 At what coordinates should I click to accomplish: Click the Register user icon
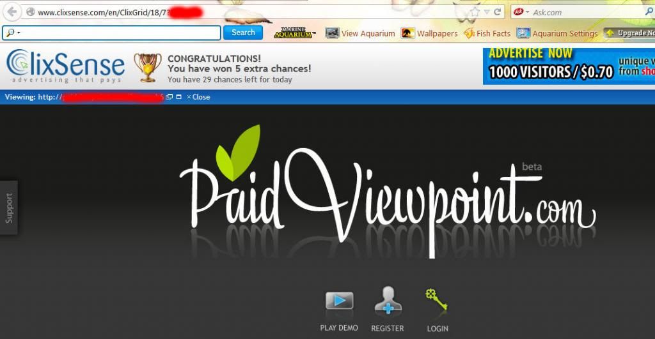click(388, 300)
